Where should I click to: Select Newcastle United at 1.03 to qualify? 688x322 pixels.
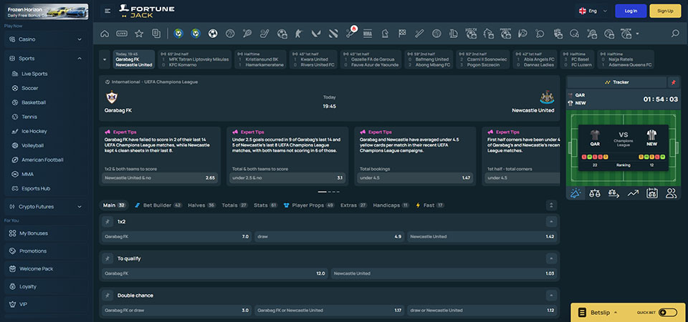coord(444,273)
